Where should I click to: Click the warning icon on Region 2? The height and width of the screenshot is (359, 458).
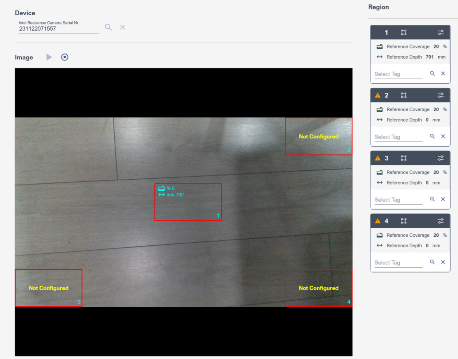tap(378, 95)
